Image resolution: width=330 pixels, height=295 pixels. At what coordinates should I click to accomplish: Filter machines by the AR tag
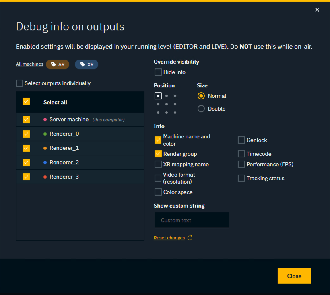pyautogui.click(x=58, y=64)
